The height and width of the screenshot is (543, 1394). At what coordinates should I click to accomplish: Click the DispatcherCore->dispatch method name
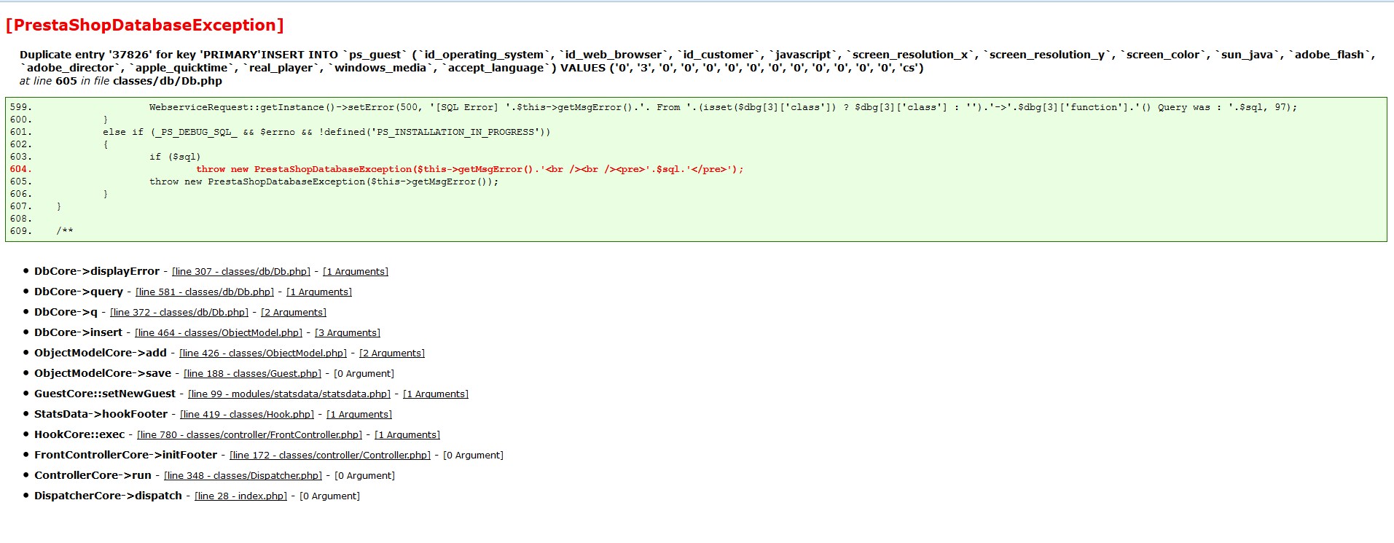pyautogui.click(x=108, y=496)
